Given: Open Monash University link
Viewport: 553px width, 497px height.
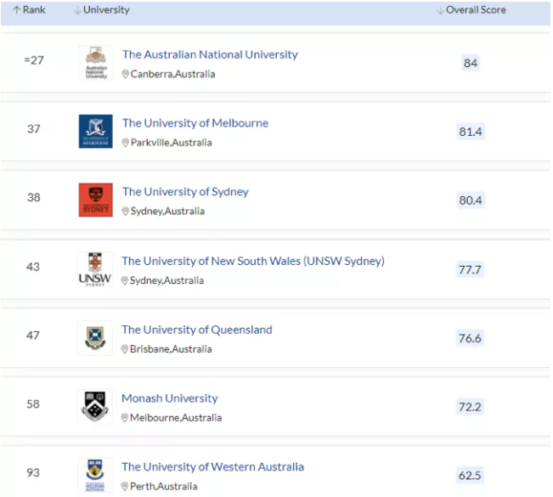Looking at the screenshot, I should (169, 398).
